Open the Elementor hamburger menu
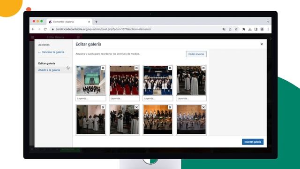 [32, 37]
